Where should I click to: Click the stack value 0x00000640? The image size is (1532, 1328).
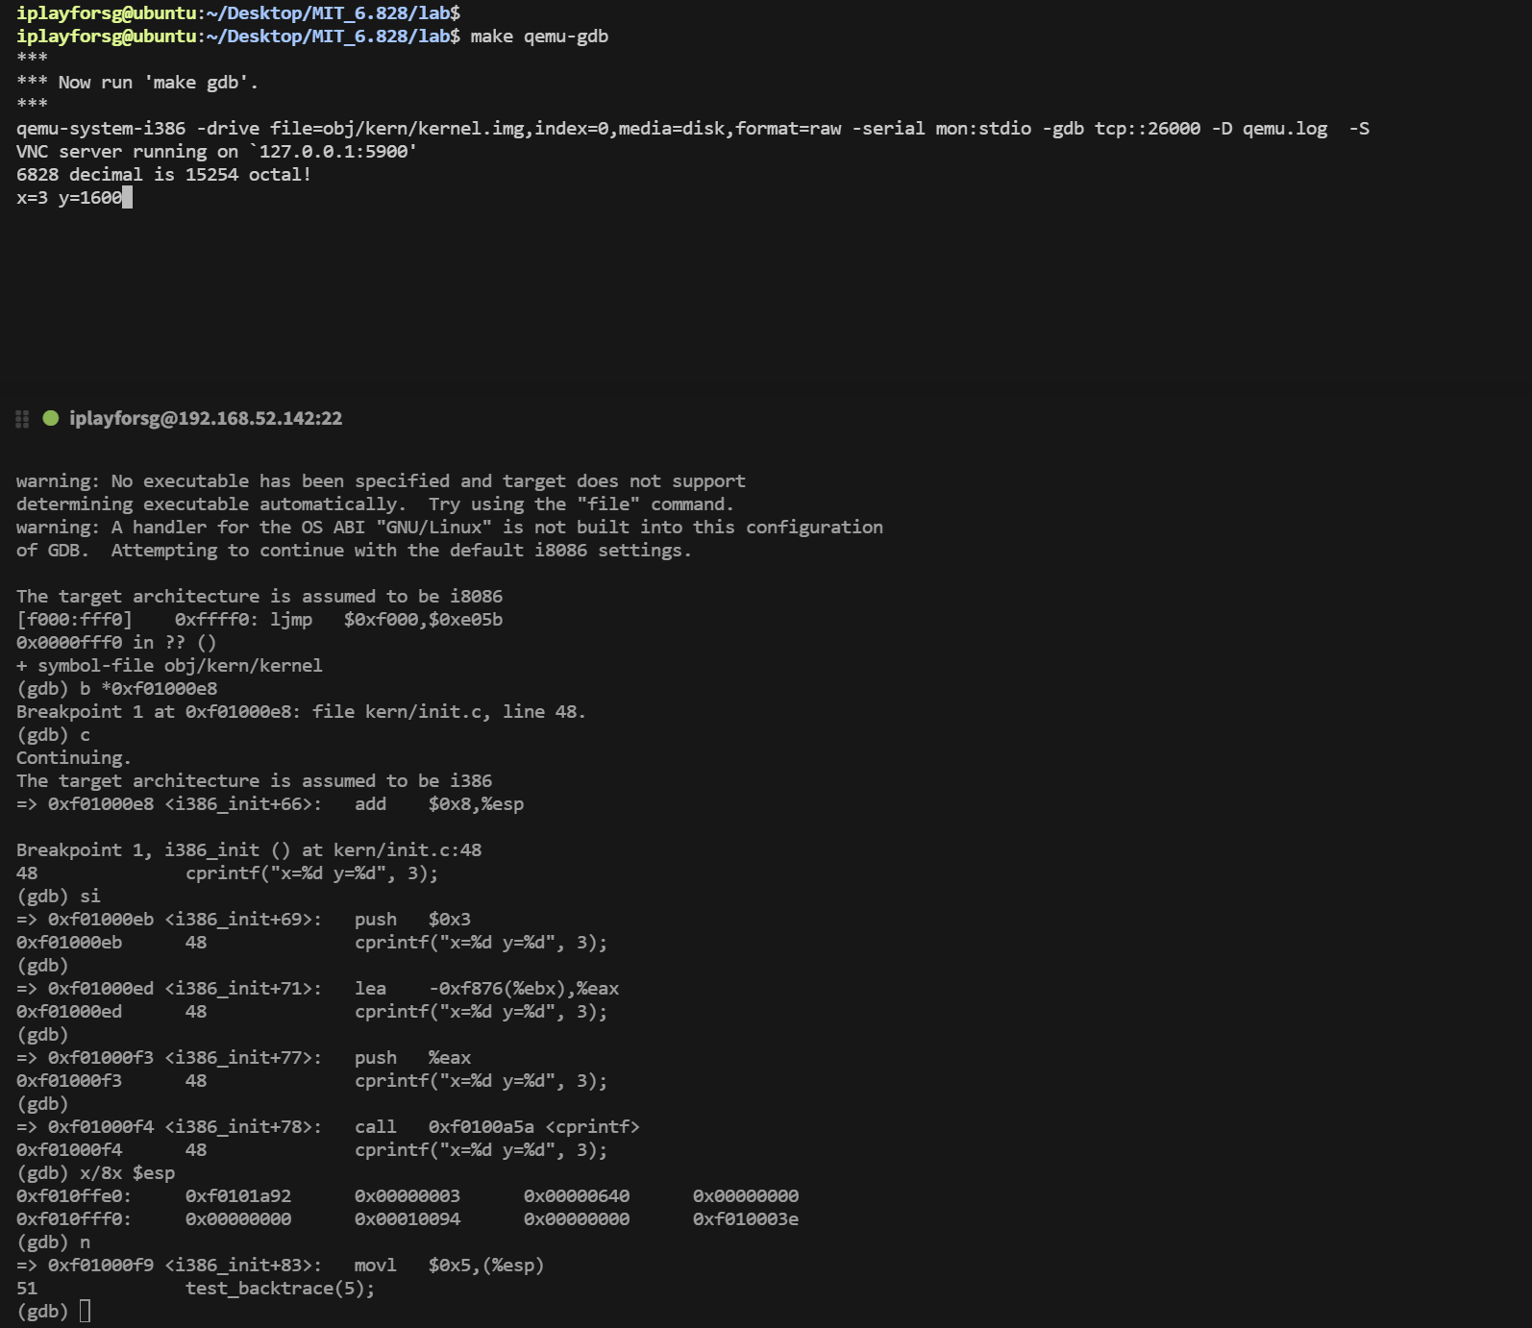(x=576, y=1196)
